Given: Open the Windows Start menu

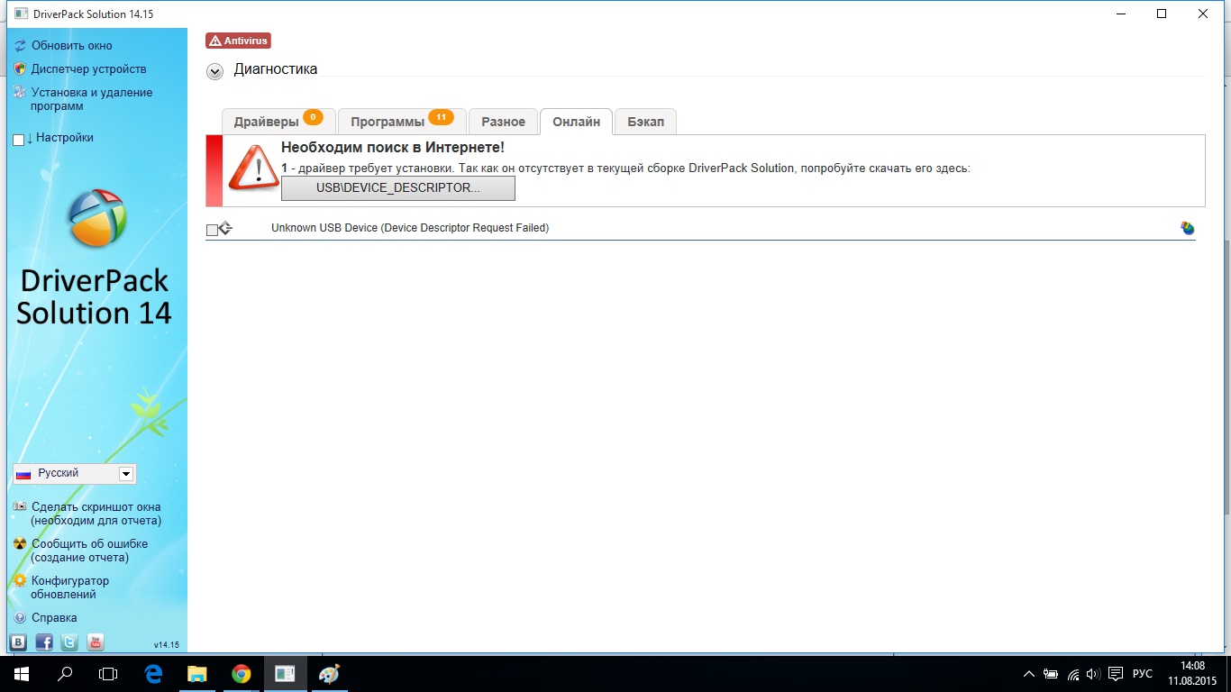Looking at the screenshot, I should click(x=22, y=673).
